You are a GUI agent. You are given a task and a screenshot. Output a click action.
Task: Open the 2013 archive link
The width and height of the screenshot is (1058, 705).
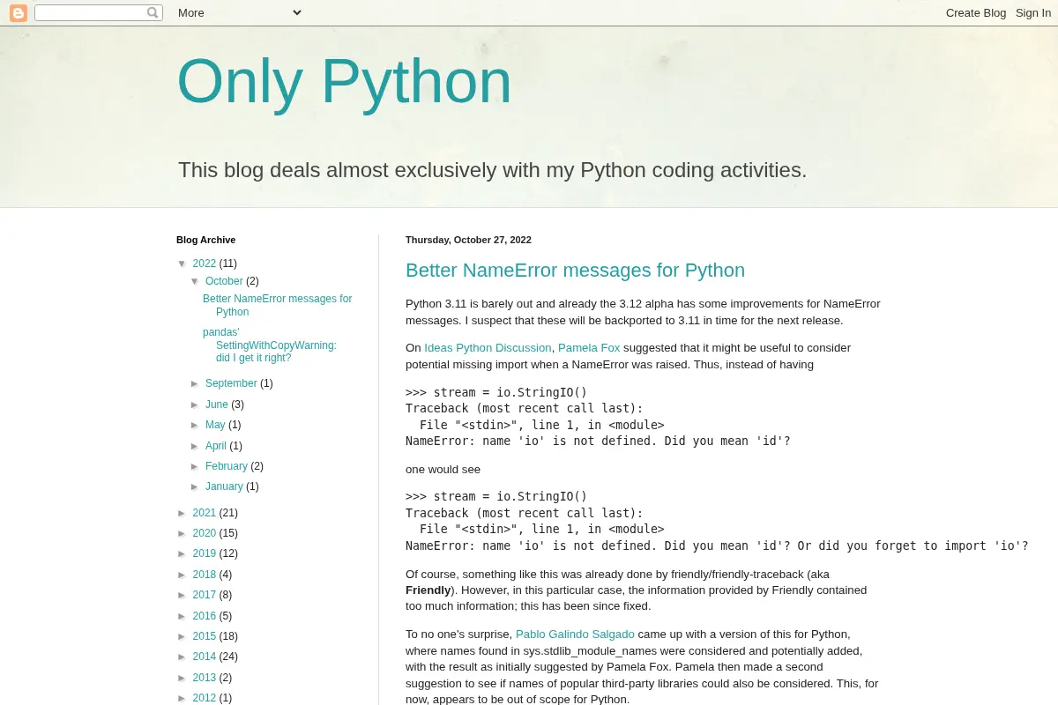click(x=205, y=678)
